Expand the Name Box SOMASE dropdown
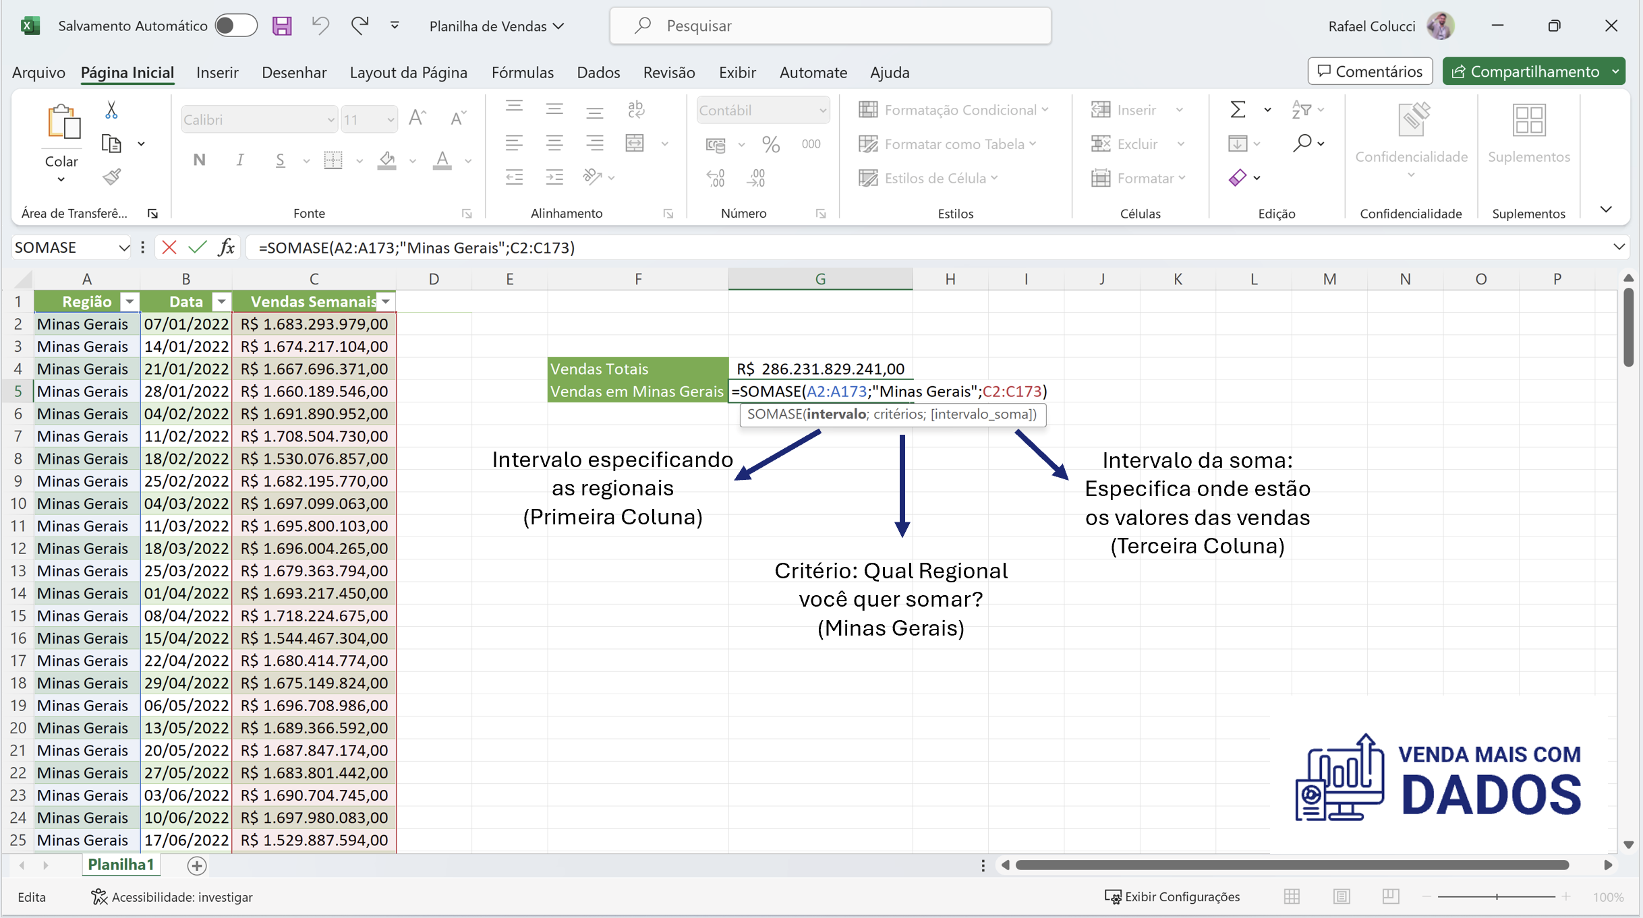Screen dimensions: 1643x918 pyautogui.click(x=123, y=247)
